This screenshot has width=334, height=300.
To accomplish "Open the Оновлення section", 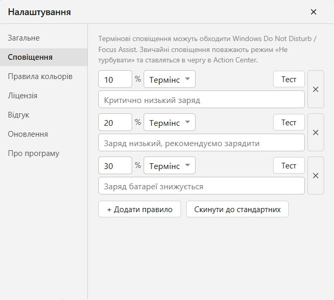I will coord(44,134).
